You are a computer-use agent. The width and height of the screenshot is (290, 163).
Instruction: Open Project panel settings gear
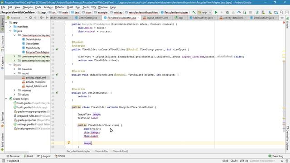41,18
